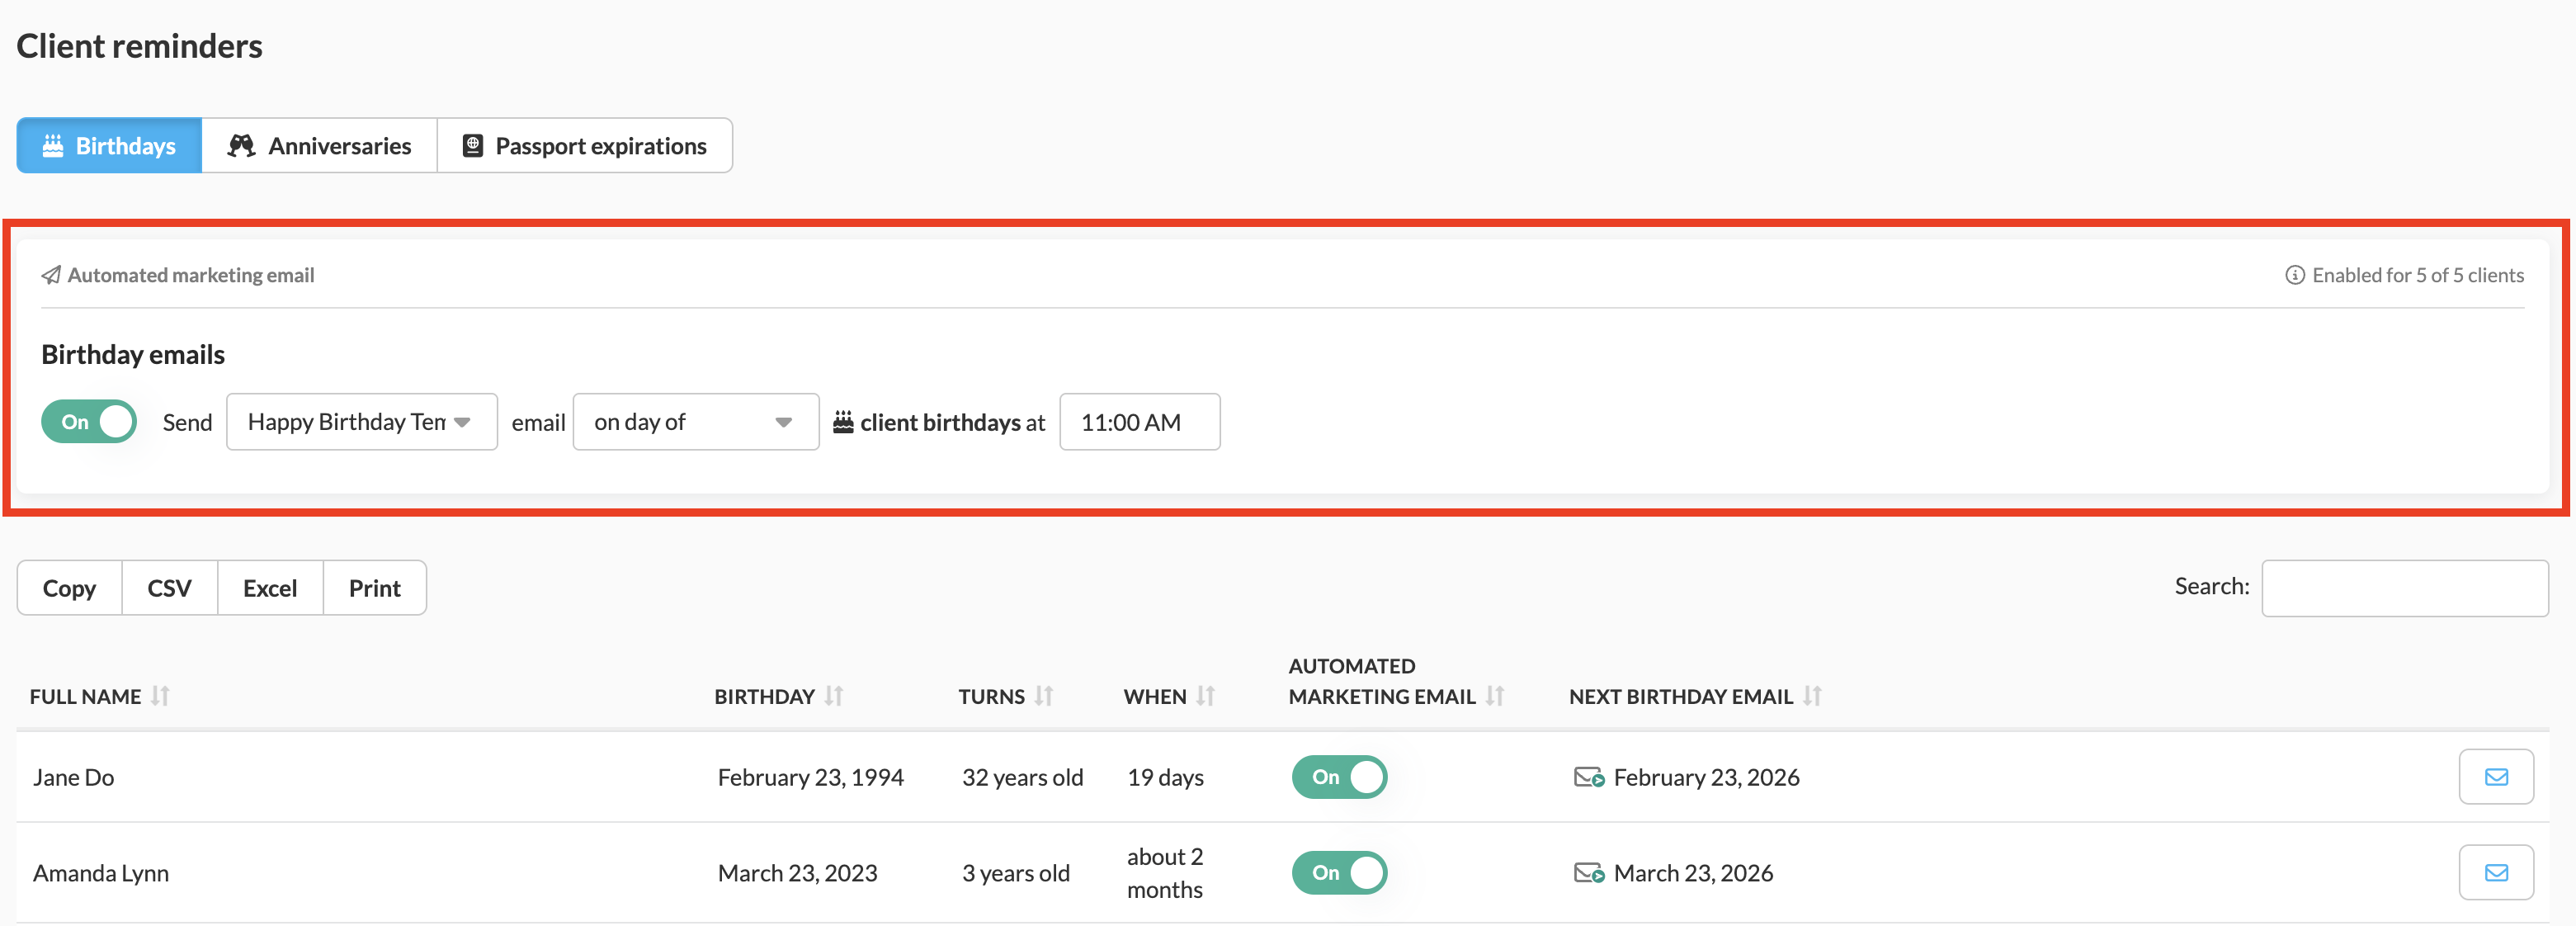This screenshot has height=926, width=2576.
Task: Disable automated email toggle for Jane Do
Action: click(x=1339, y=777)
